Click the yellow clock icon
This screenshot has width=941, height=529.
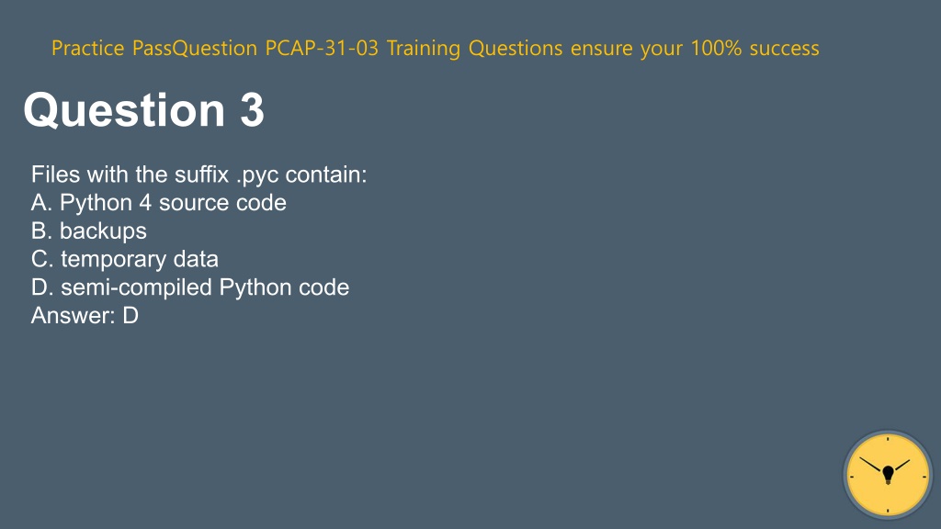(x=888, y=476)
